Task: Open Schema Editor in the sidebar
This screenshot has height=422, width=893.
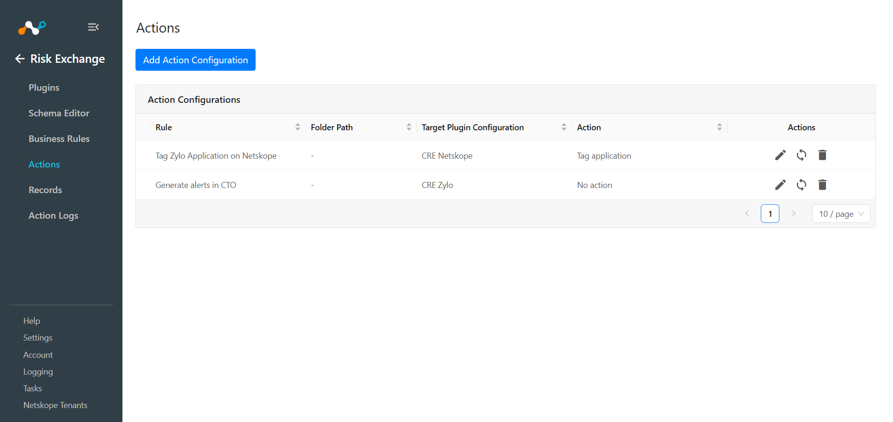Action: [x=59, y=113]
